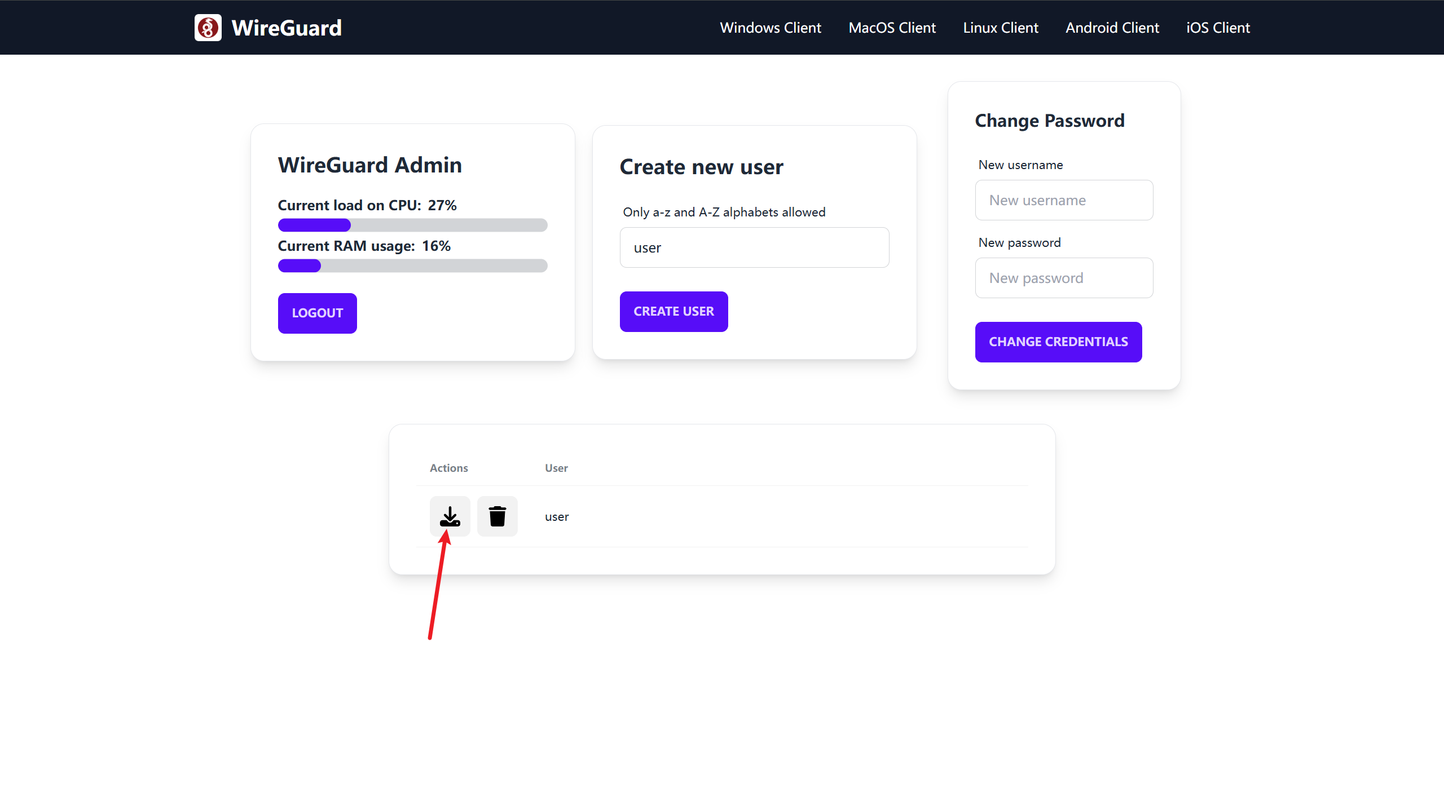
Task: Focus the New username field
Action: coord(1064,200)
